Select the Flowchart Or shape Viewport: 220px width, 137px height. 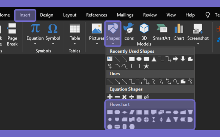click(x=146, y=120)
